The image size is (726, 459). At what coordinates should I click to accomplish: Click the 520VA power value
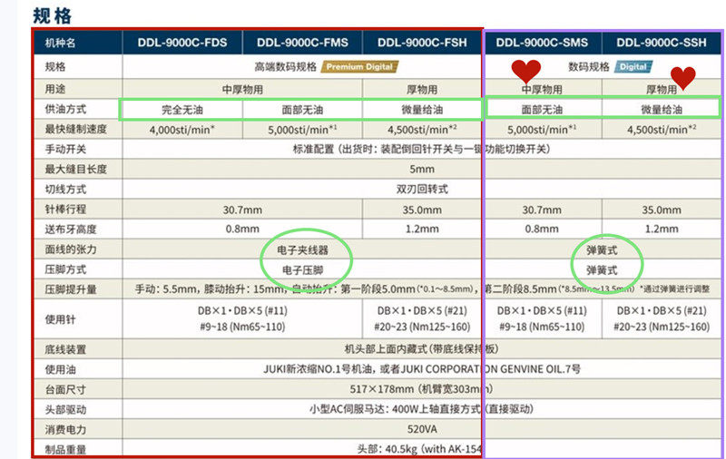(422, 429)
